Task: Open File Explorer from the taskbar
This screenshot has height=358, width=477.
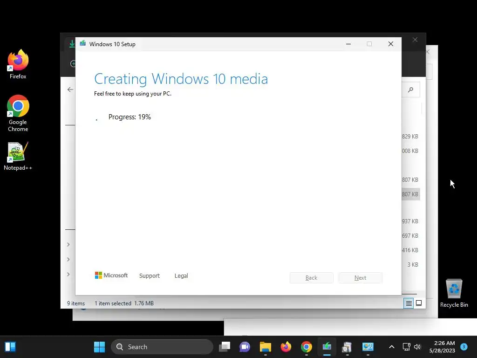Action: [x=265, y=347]
